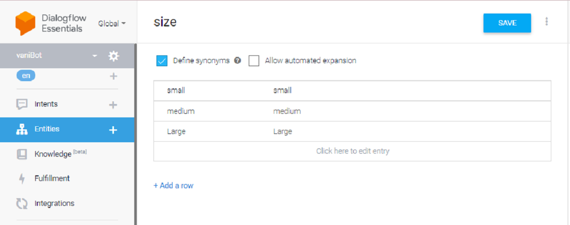Open the three-dot more options menu
Screen dimensions: 570x225
pos(546,22)
